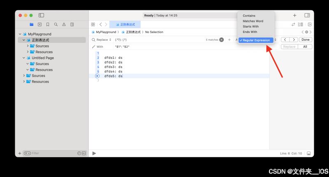Run code up to line 6

pyautogui.click(x=97, y=76)
